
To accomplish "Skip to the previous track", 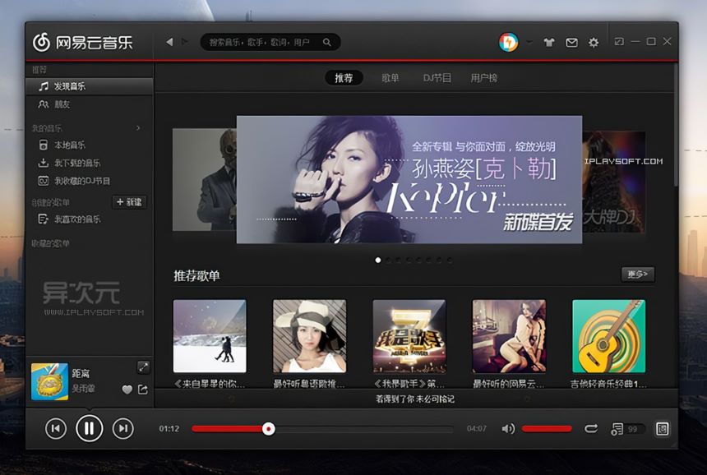I will point(56,429).
